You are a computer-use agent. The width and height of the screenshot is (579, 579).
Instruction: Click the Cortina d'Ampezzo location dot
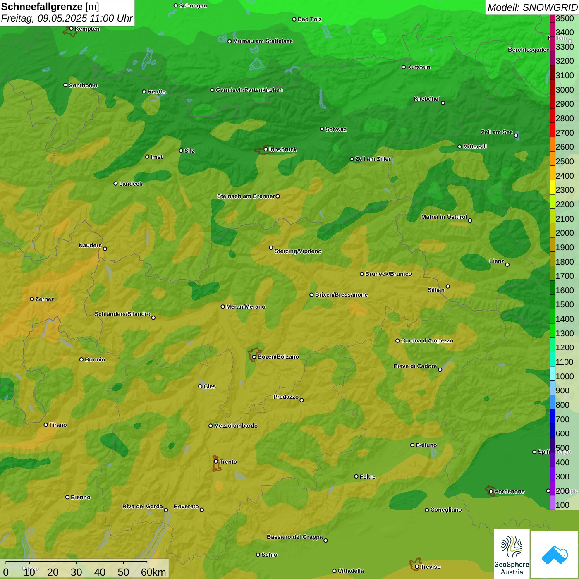click(x=398, y=341)
